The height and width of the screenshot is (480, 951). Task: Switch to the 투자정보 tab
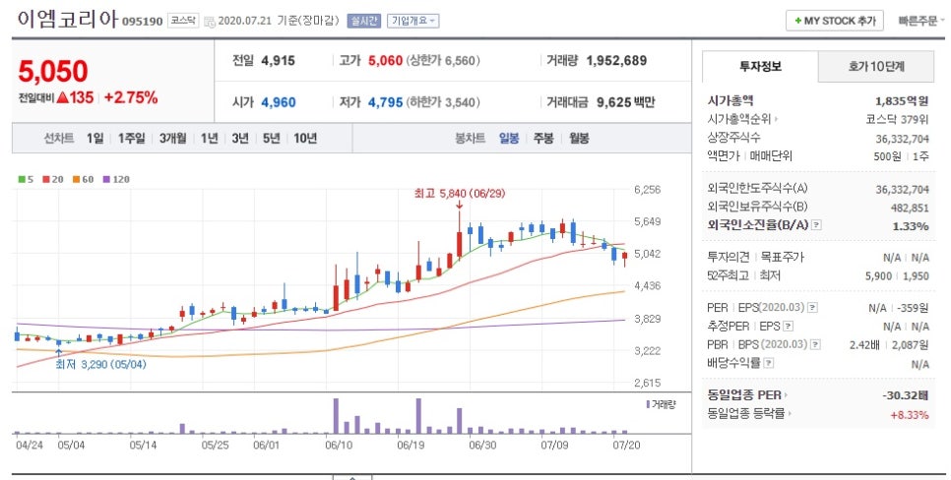click(x=760, y=67)
